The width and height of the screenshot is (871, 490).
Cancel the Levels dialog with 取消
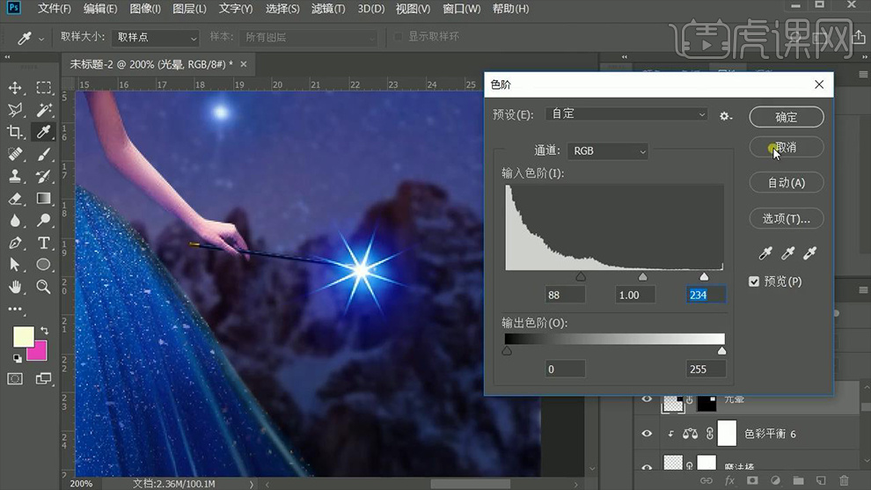click(786, 147)
